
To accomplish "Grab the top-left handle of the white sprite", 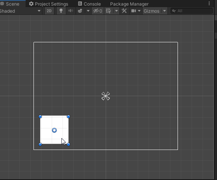I will coord(40,117).
